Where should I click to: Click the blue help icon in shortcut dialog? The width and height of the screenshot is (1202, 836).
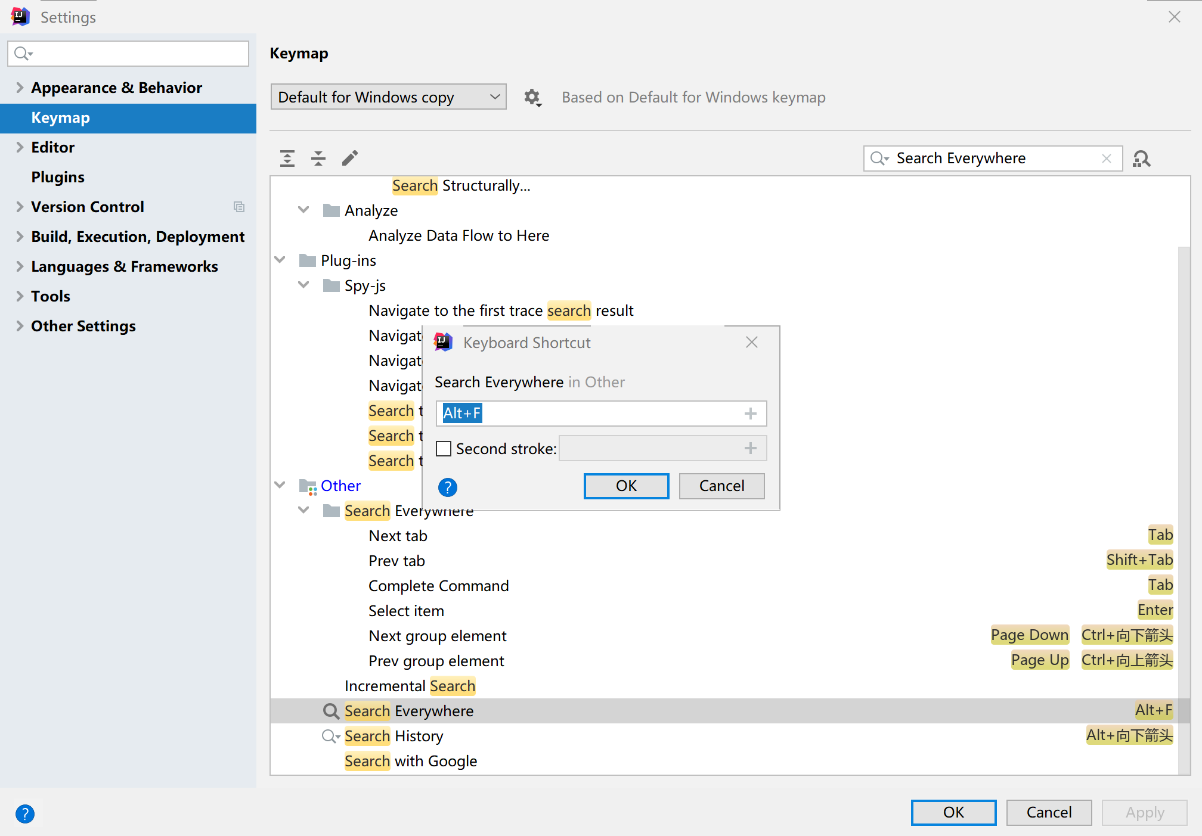click(447, 487)
